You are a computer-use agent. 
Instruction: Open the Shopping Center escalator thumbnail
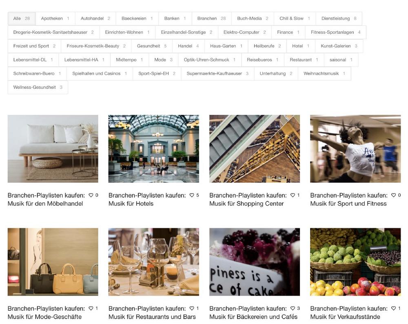click(255, 149)
